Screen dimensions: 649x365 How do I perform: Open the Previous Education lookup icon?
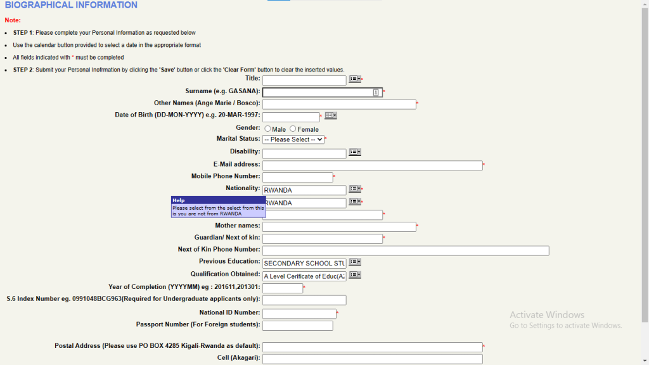[x=354, y=262]
